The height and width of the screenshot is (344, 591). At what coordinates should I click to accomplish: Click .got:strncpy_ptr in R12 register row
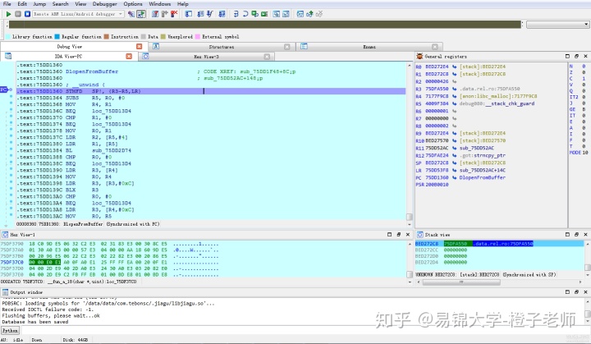point(483,155)
